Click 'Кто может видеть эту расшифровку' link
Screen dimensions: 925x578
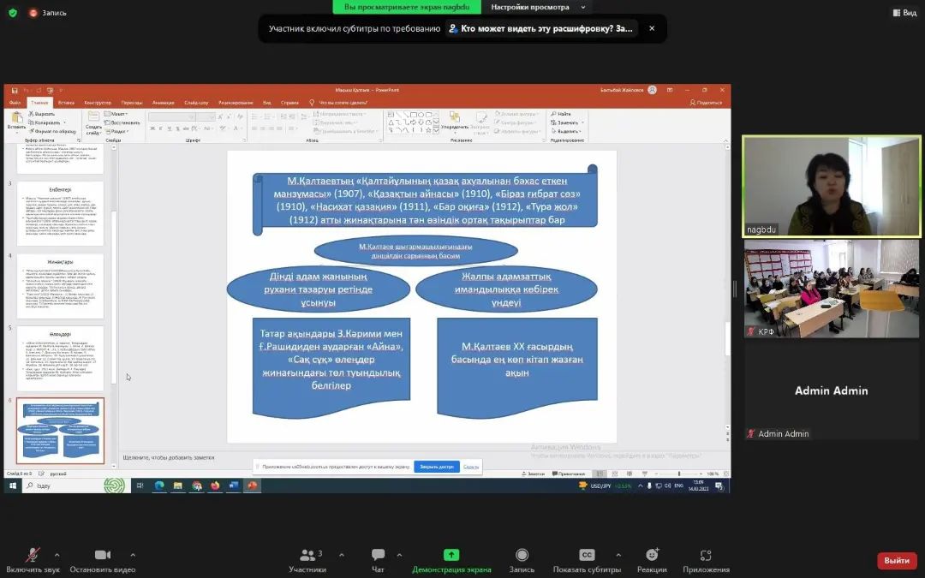point(541,28)
